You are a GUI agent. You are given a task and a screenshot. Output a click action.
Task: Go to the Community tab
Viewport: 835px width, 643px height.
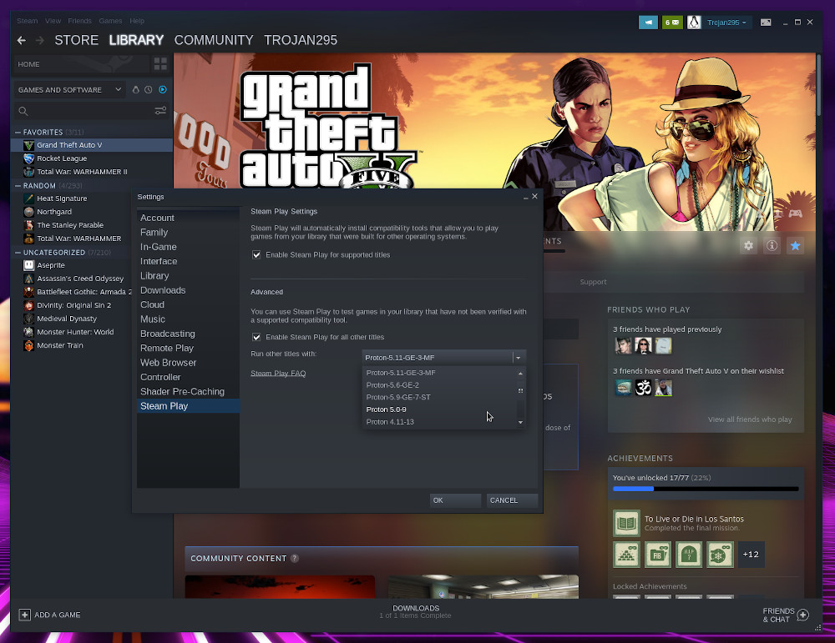[x=214, y=40]
